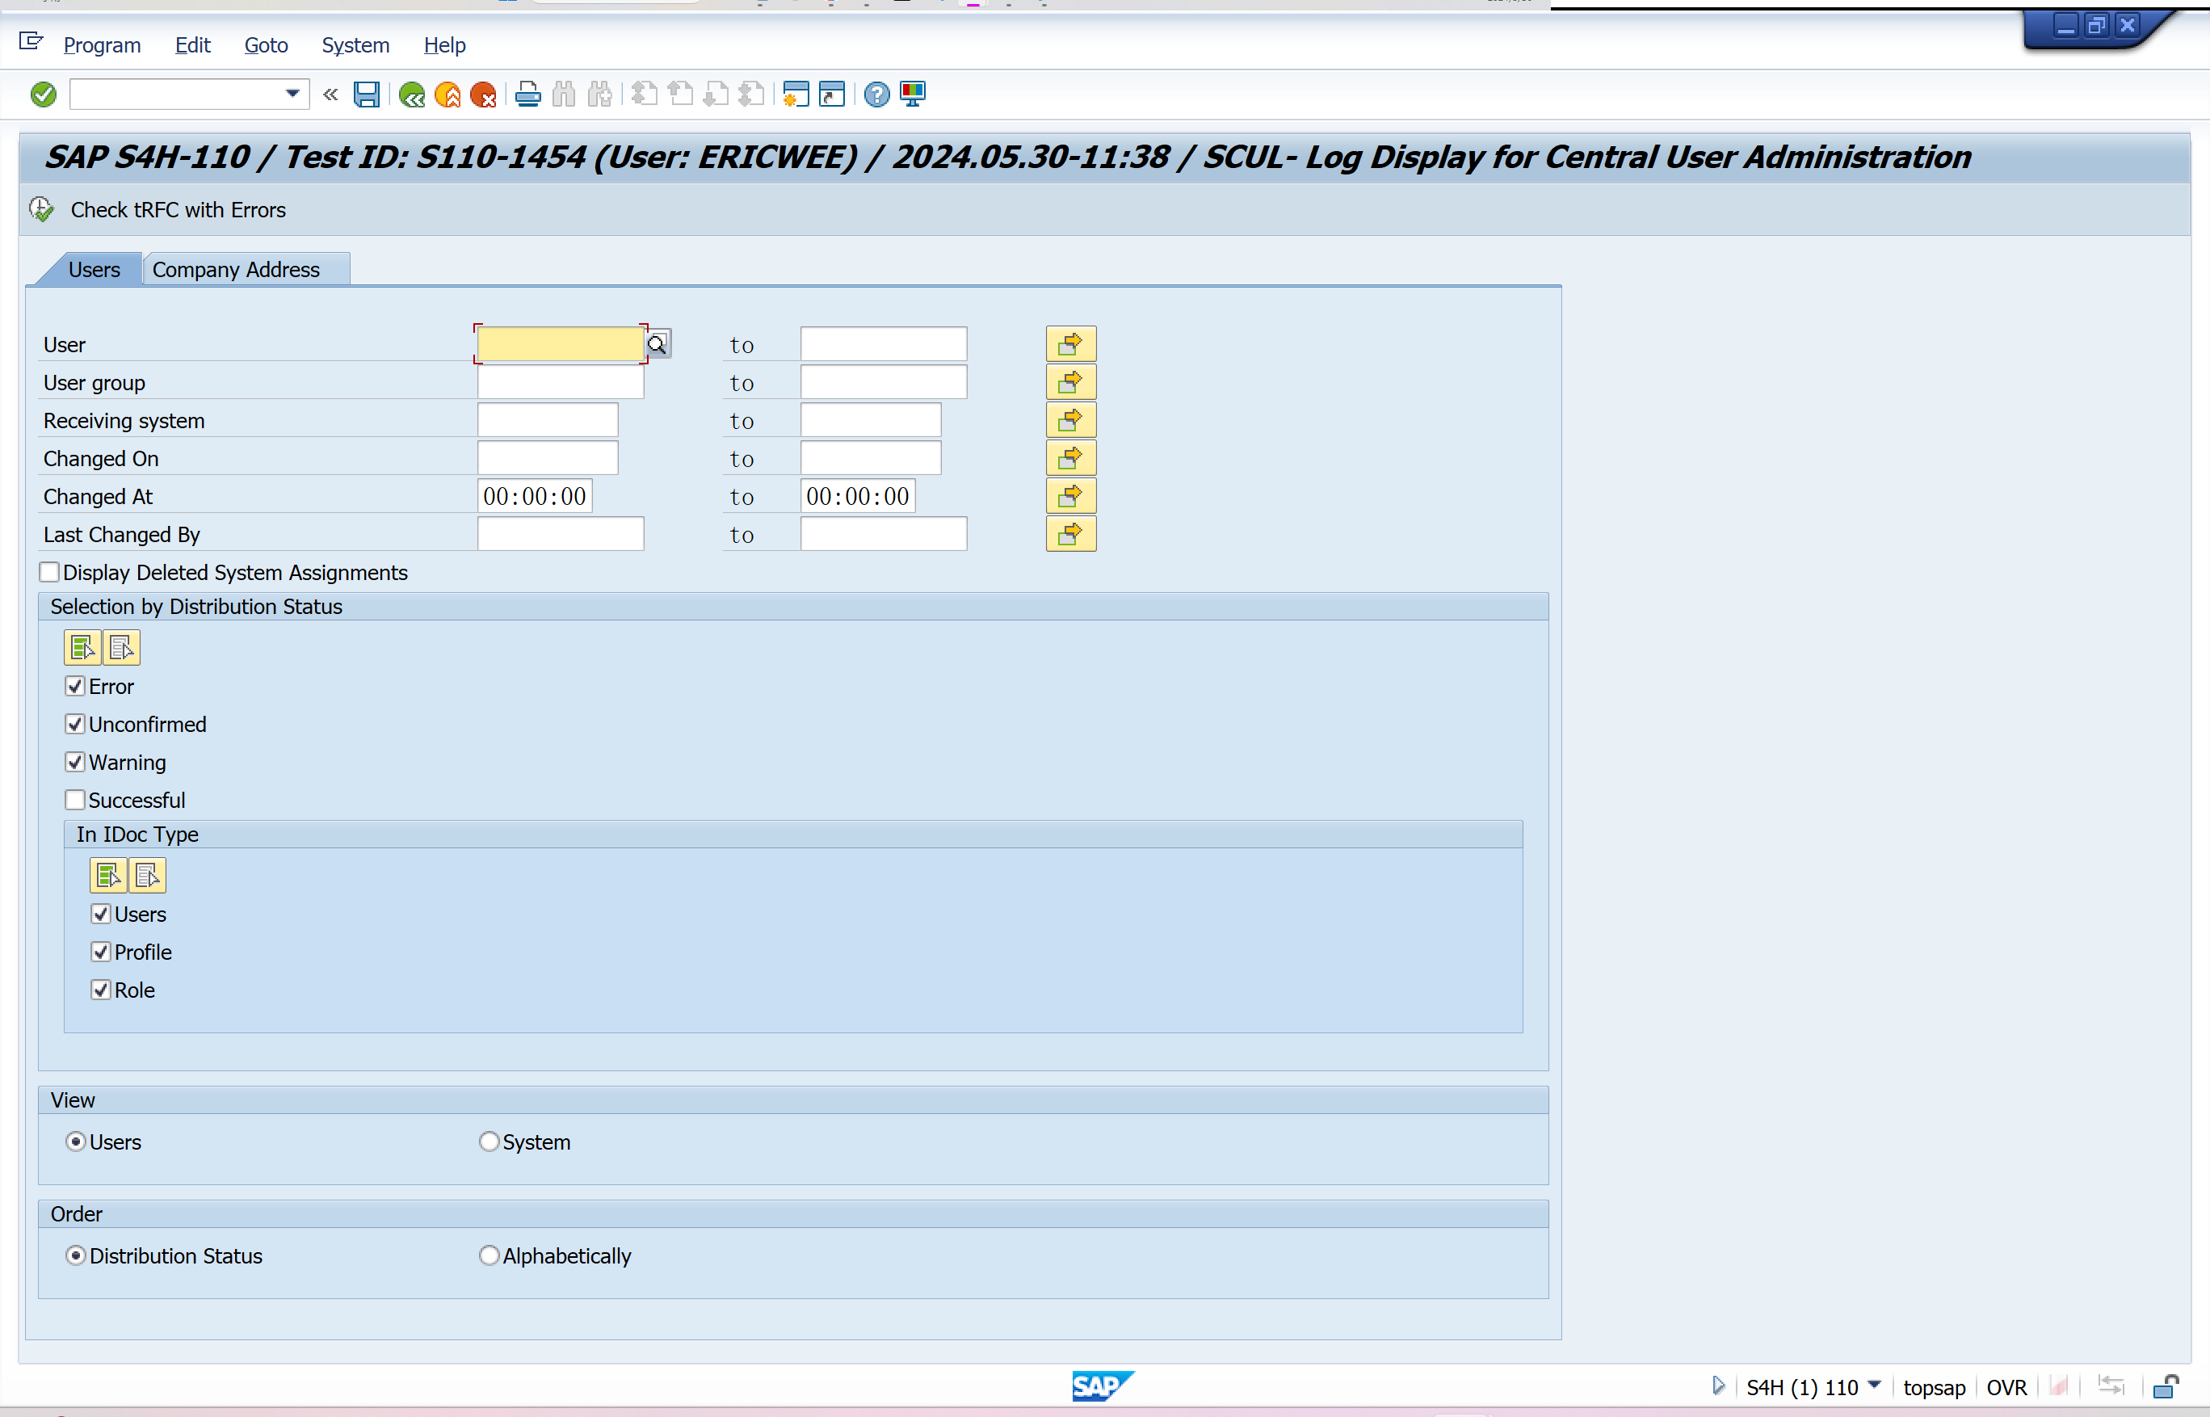Open the transaction command field dropdown

(x=292, y=94)
